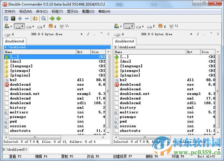This screenshot has width=224, height=161.
Task: Click right panel vertical scrollbar
Action: click(218, 91)
